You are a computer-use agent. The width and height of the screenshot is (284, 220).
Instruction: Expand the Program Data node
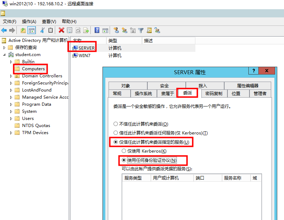pos(11,105)
